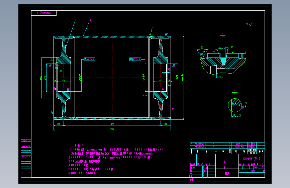Click balloon number 2 leader label
This screenshot has height=188, width=290.
90,20
